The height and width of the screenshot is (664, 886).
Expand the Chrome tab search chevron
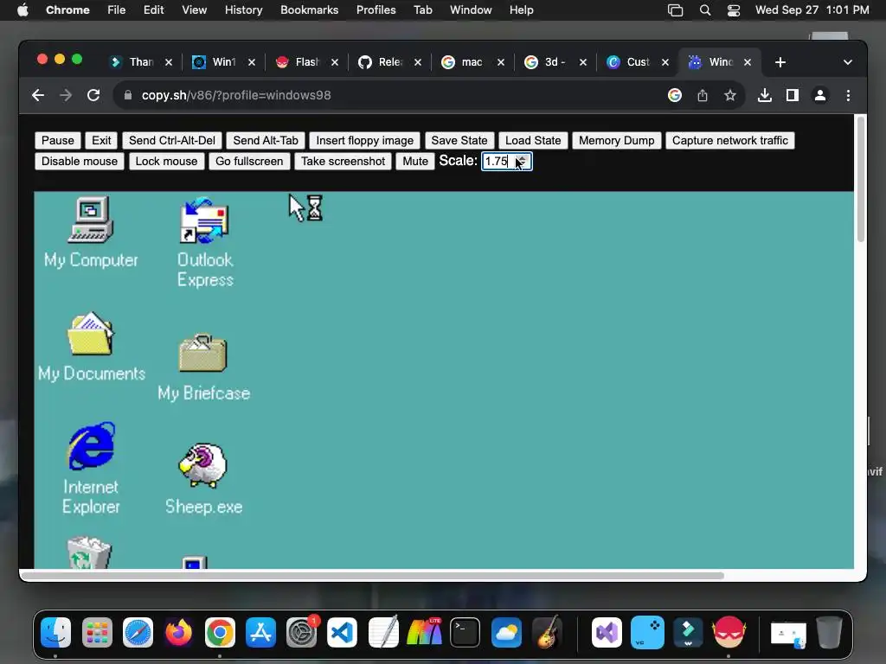[x=848, y=62]
